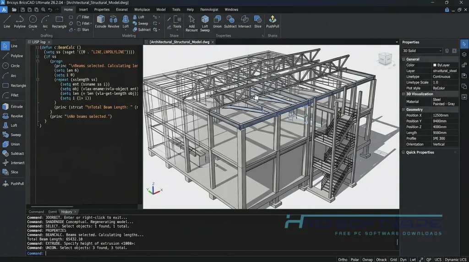This screenshot has height=262, width=469.
Task: Collapse the Geometry properties section
Action: [404, 109]
